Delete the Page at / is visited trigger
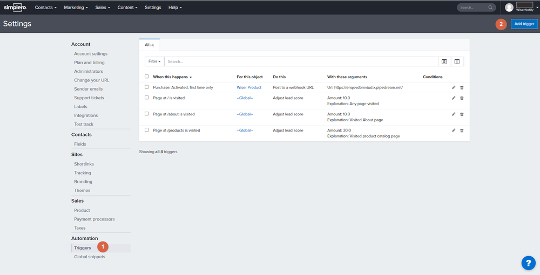Viewport: 540px width, 275px height. (462, 98)
